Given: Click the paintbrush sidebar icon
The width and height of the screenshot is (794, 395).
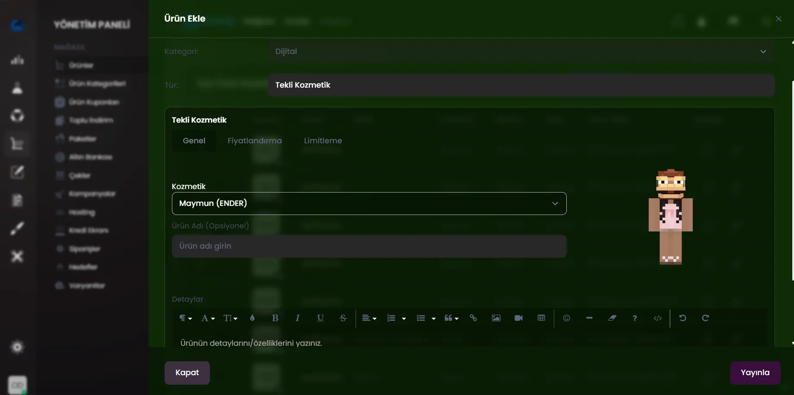Looking at the screenshot, I should point(17,228).
